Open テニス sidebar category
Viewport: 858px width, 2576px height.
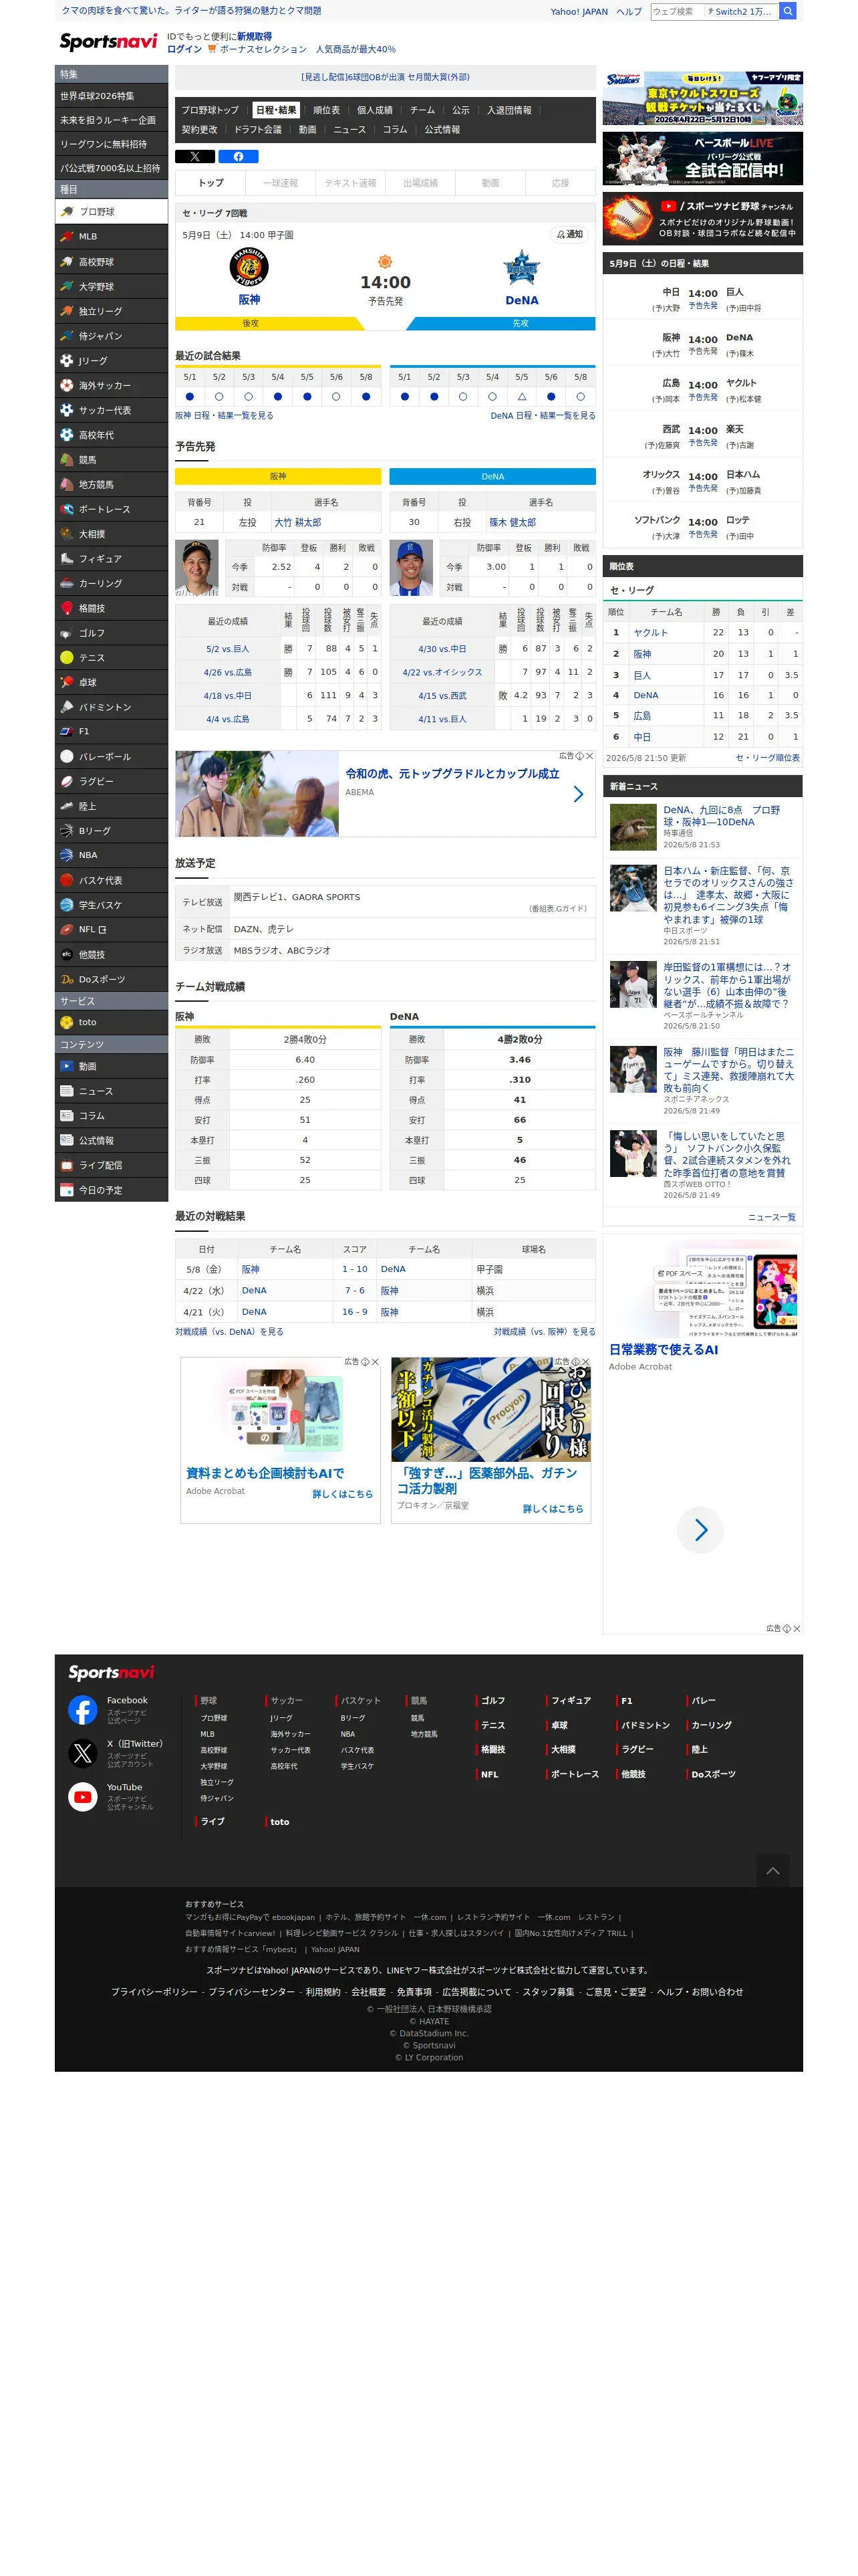111,658
